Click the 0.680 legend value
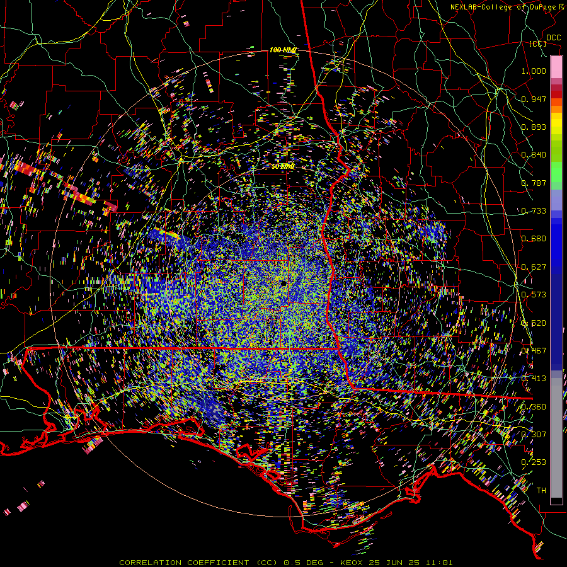This screenshot has height=567, width=567. pyautogui.click(x=534, y=239)
